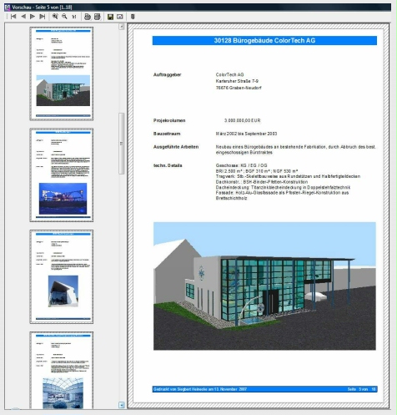Print the current page
The height and width of the screenshot is (415, 397).
88,17
